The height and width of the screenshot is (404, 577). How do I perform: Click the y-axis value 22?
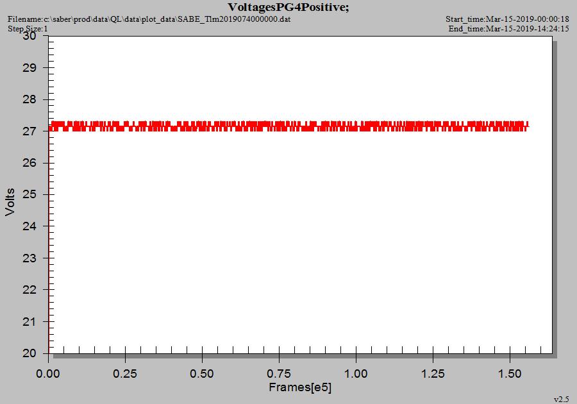29,290
